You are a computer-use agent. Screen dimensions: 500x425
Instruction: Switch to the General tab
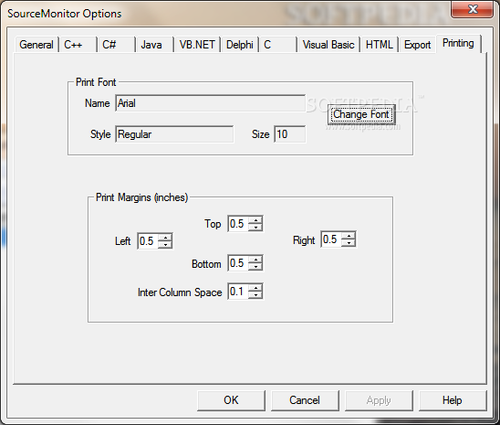tap(36, 45)
